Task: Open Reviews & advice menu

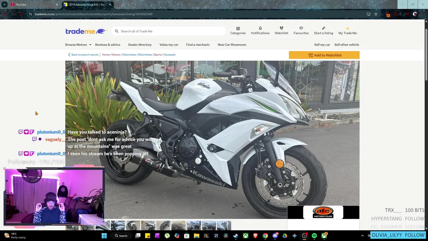Action: click(x=108, y=45)
